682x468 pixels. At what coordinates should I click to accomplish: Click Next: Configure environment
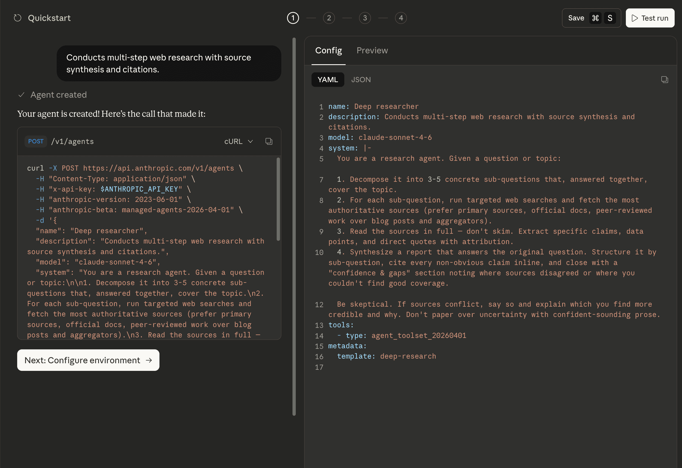click(x=88, y=360)
